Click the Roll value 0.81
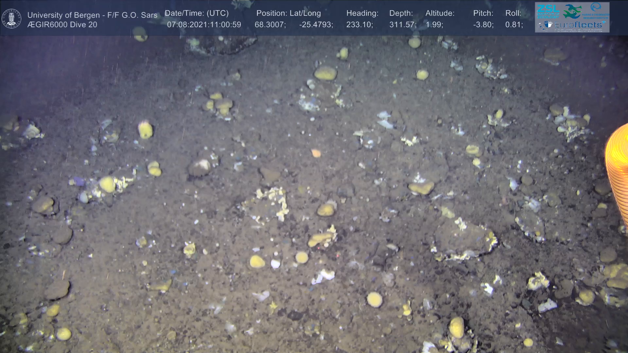 pos(514,25)
